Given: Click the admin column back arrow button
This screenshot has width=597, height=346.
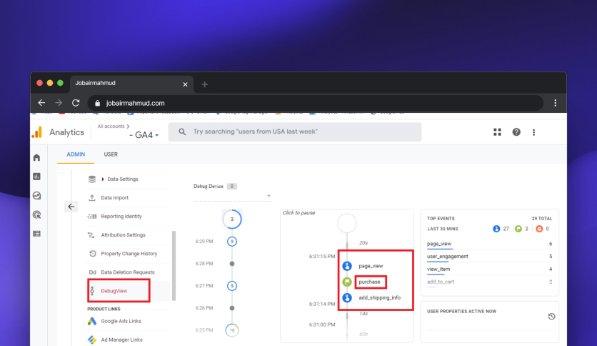Looking at the screenshot, I should click(x=71, y=207).
